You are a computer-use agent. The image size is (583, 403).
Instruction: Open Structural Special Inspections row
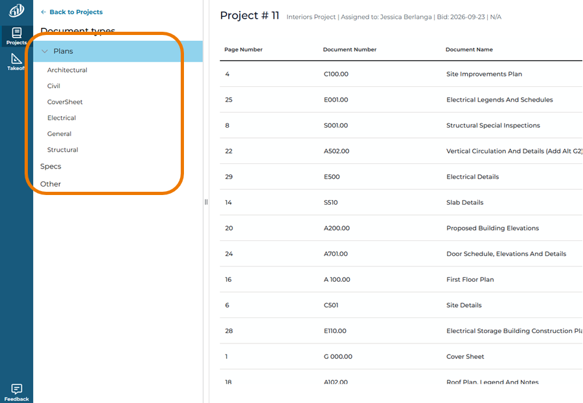click(x=401, y=125)
